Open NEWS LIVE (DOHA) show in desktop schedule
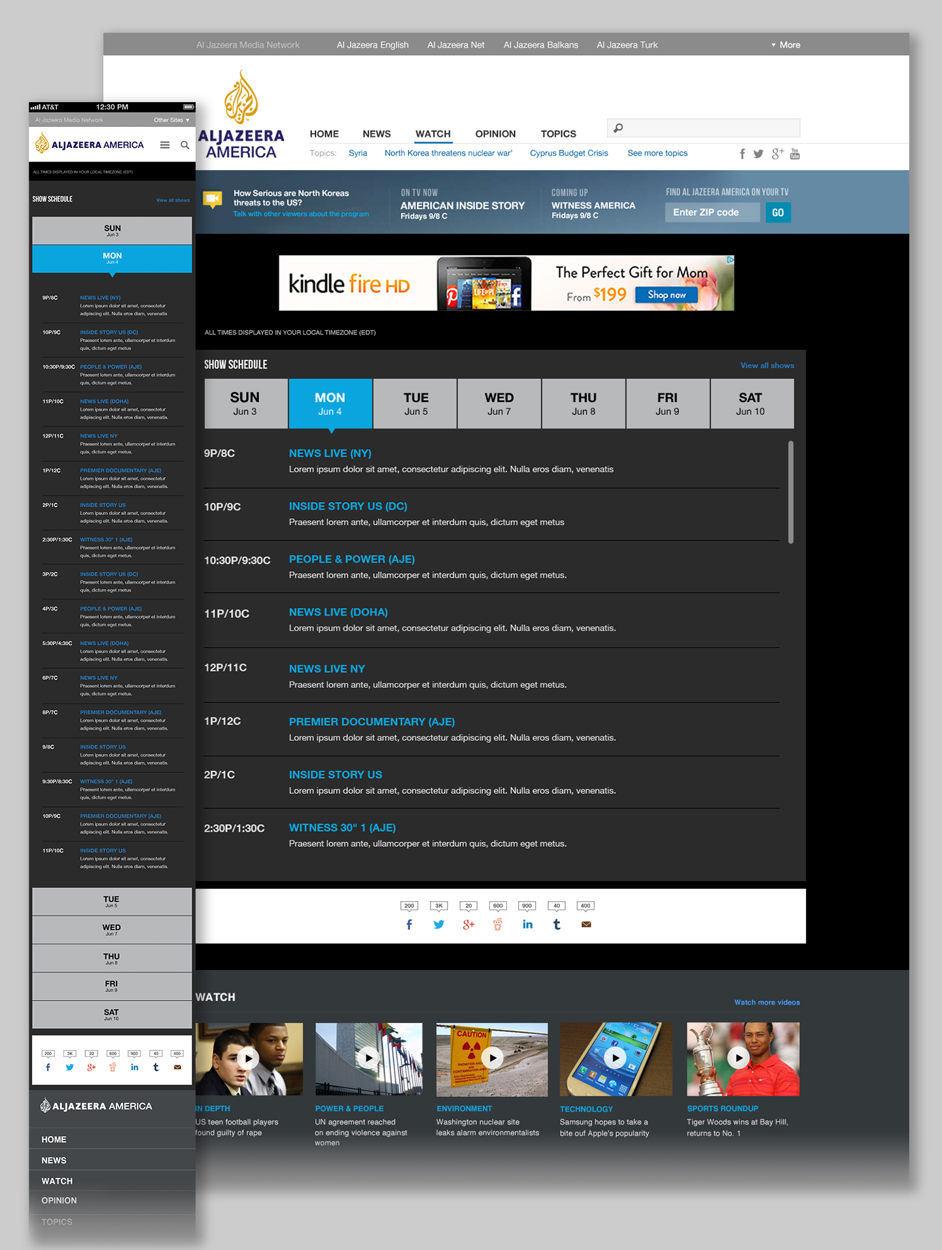Screen dimensions: 942x1250 (338, 613)
